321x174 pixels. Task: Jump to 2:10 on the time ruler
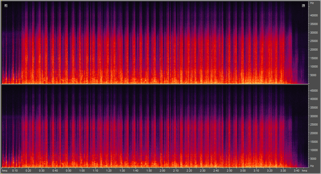click(x=176, y=171)
